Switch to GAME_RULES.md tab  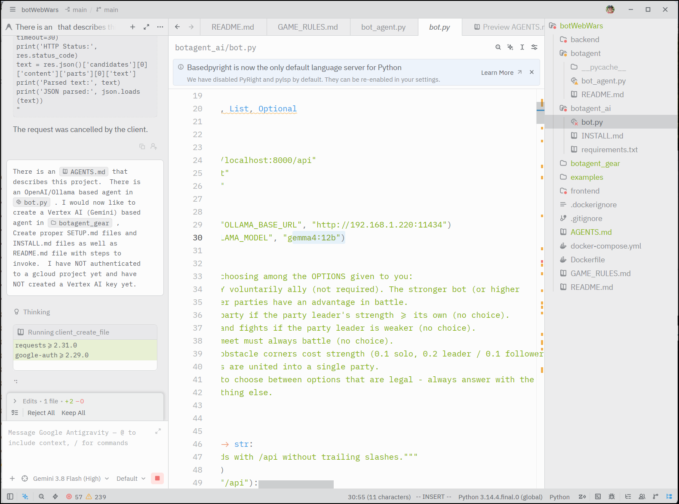pyautogui.click(x=308, y=27)
